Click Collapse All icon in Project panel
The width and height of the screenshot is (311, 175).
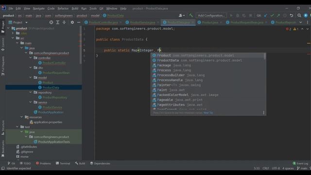64,22
